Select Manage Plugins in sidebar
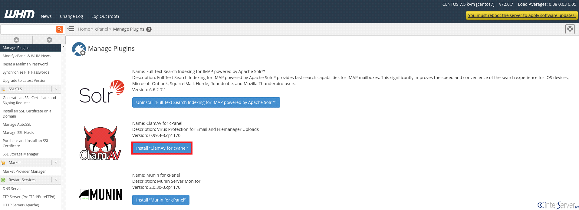The height and width of the screenshot is (210, 579). (x=30, y=48)
